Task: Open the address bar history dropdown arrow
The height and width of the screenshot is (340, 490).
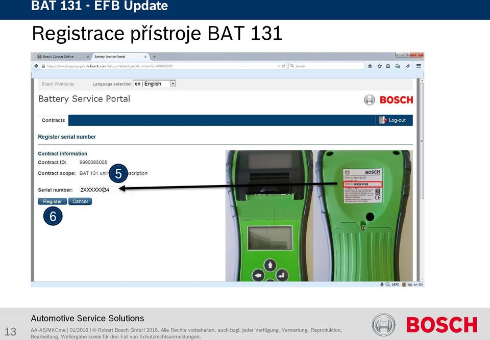Action: pos(279,66)
